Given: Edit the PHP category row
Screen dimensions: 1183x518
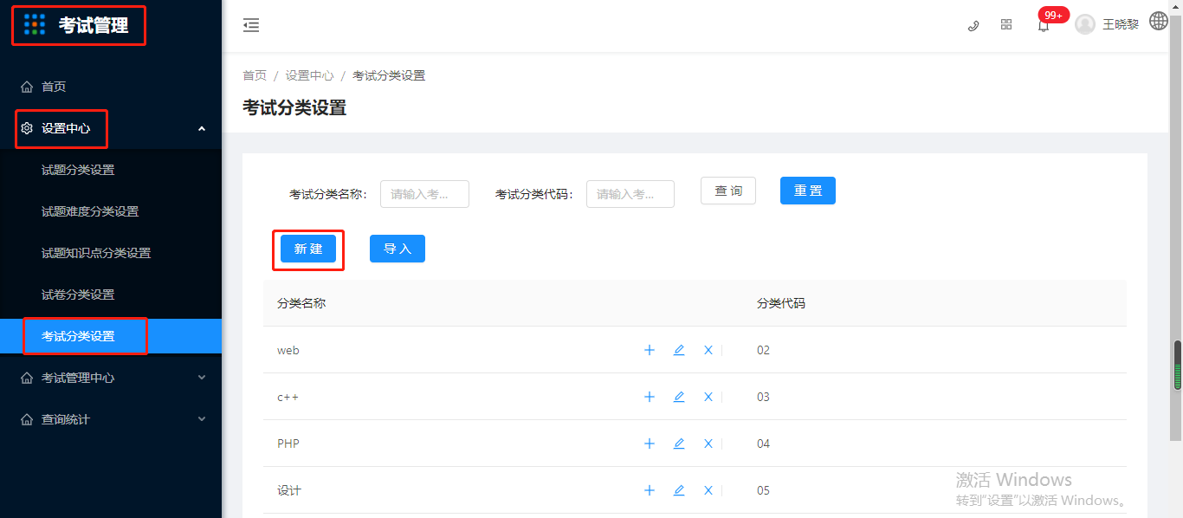Looking at the screenshot, I should pyautogui.click(x=679, y=444).
